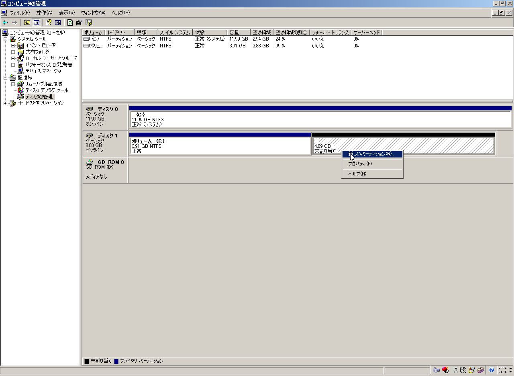
Task: Sort by the 空き領域の割合 column header
Action: [x=292, y=33]
